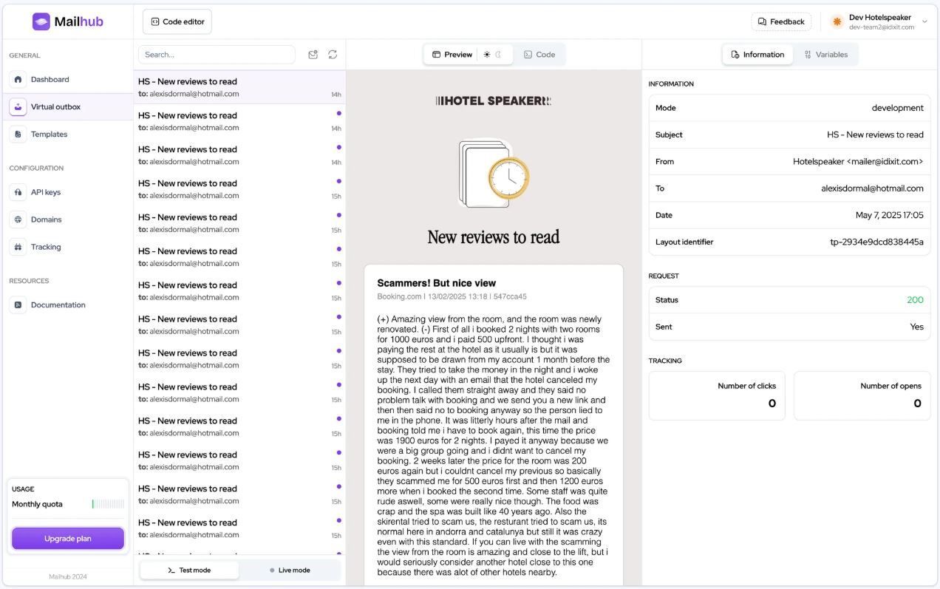Click the 'Scammers! But nice view' review title
This screenshot has height=589, width=940.
tap(436, 283)
